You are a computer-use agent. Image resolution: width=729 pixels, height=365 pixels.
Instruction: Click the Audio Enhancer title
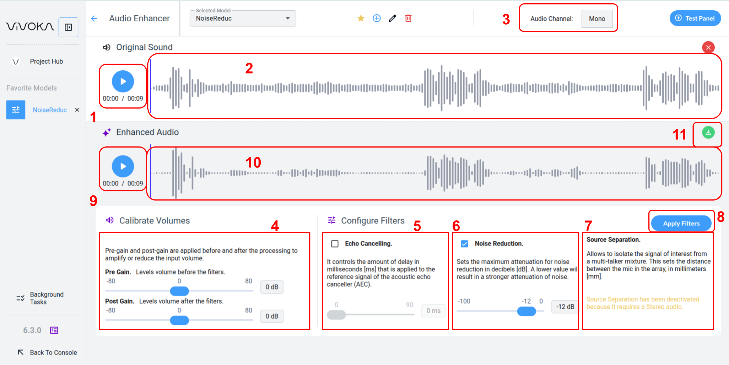139,18
